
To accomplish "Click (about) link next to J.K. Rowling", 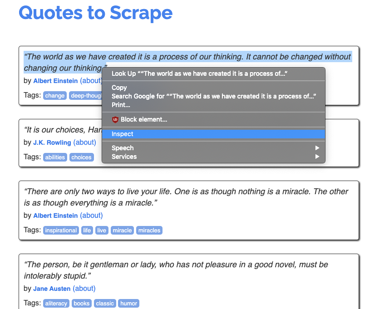I will pos(84,142).
